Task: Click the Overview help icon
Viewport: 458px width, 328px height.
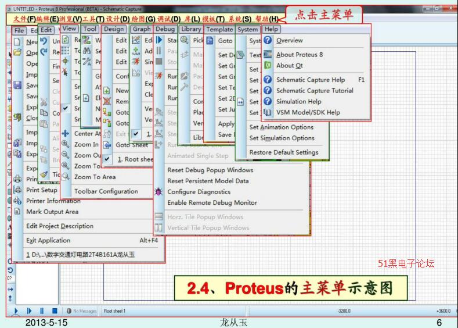Action: point(268,40)
